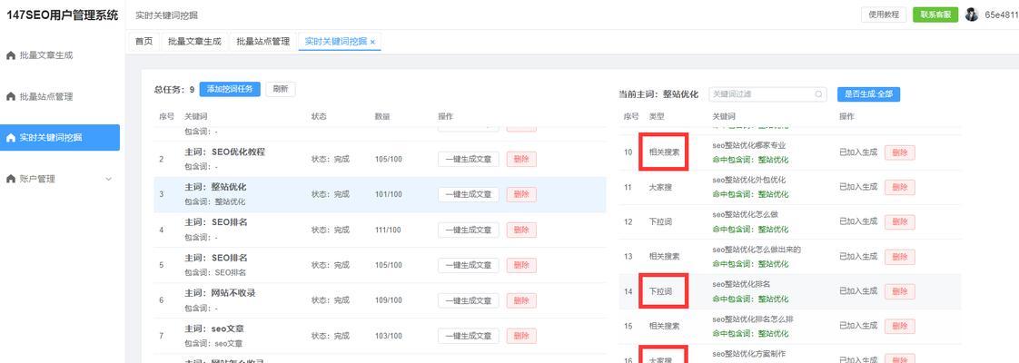Click the 103/100 count value
The image size is (1019, 363).
(x=388, y=336)
